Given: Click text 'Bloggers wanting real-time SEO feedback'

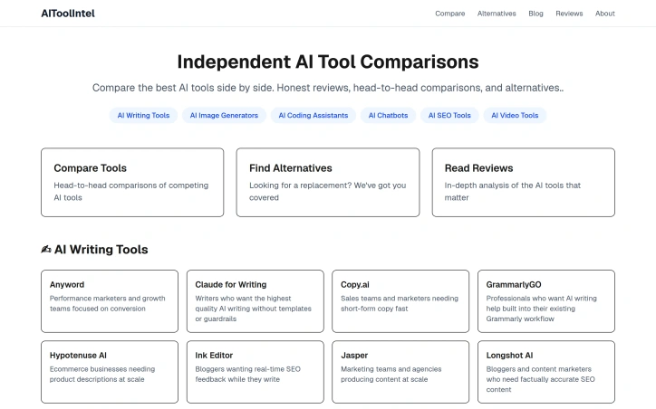Looking at the screenshot, I should [247, 375].
